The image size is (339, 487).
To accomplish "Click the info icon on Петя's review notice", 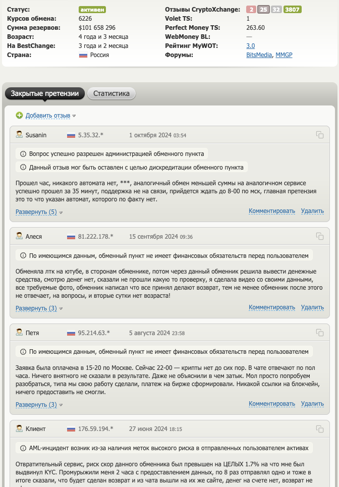I will (x=23, y=352).
